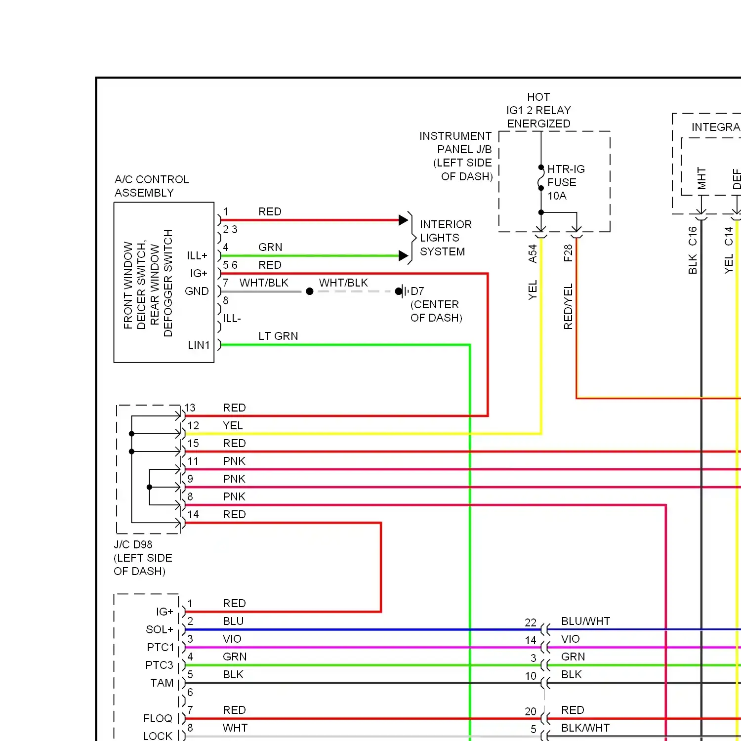Click the BLU wire label at pin 2
This screenshot has width=741, height=741.
coord(233,621)
